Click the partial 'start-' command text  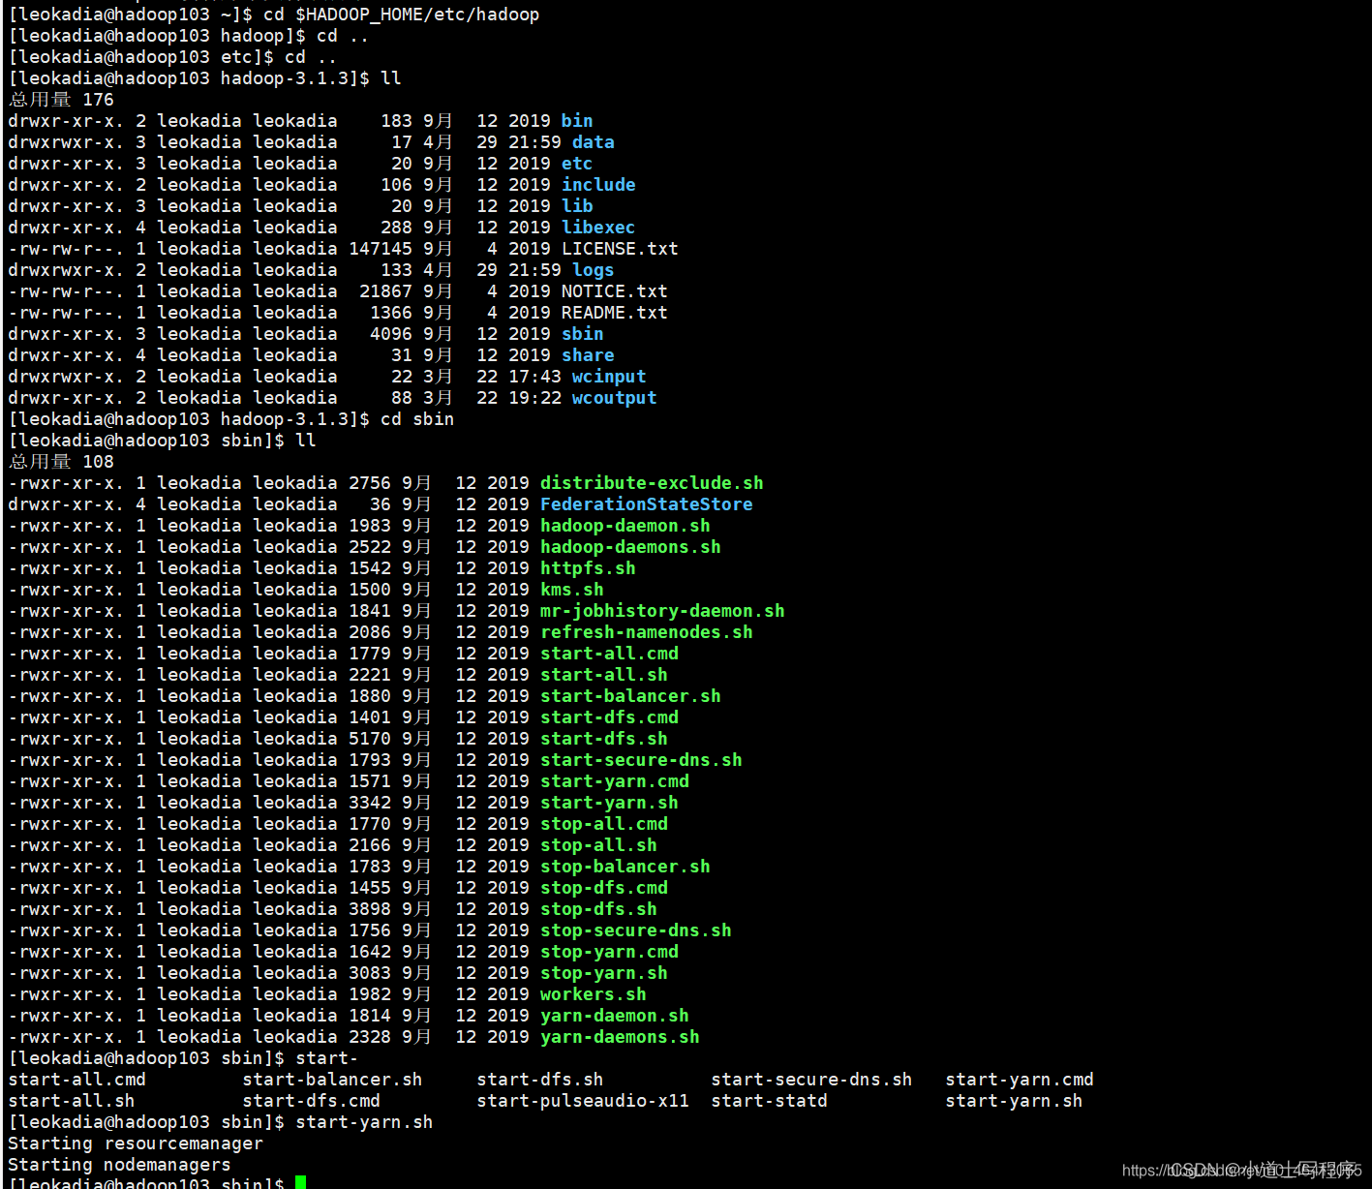click(327, 1058)
